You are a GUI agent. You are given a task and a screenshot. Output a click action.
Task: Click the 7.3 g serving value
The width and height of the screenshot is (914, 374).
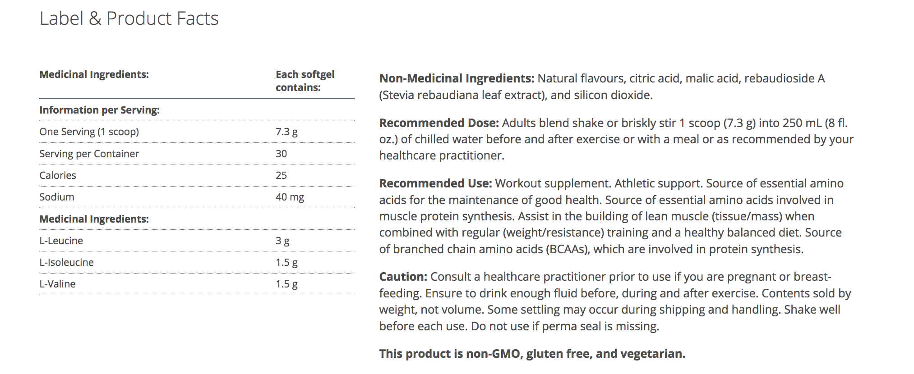point(286,132)
